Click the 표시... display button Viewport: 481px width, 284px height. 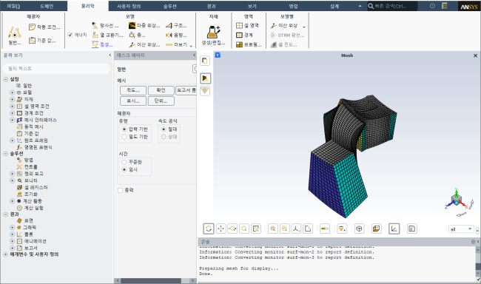point(132,101)
